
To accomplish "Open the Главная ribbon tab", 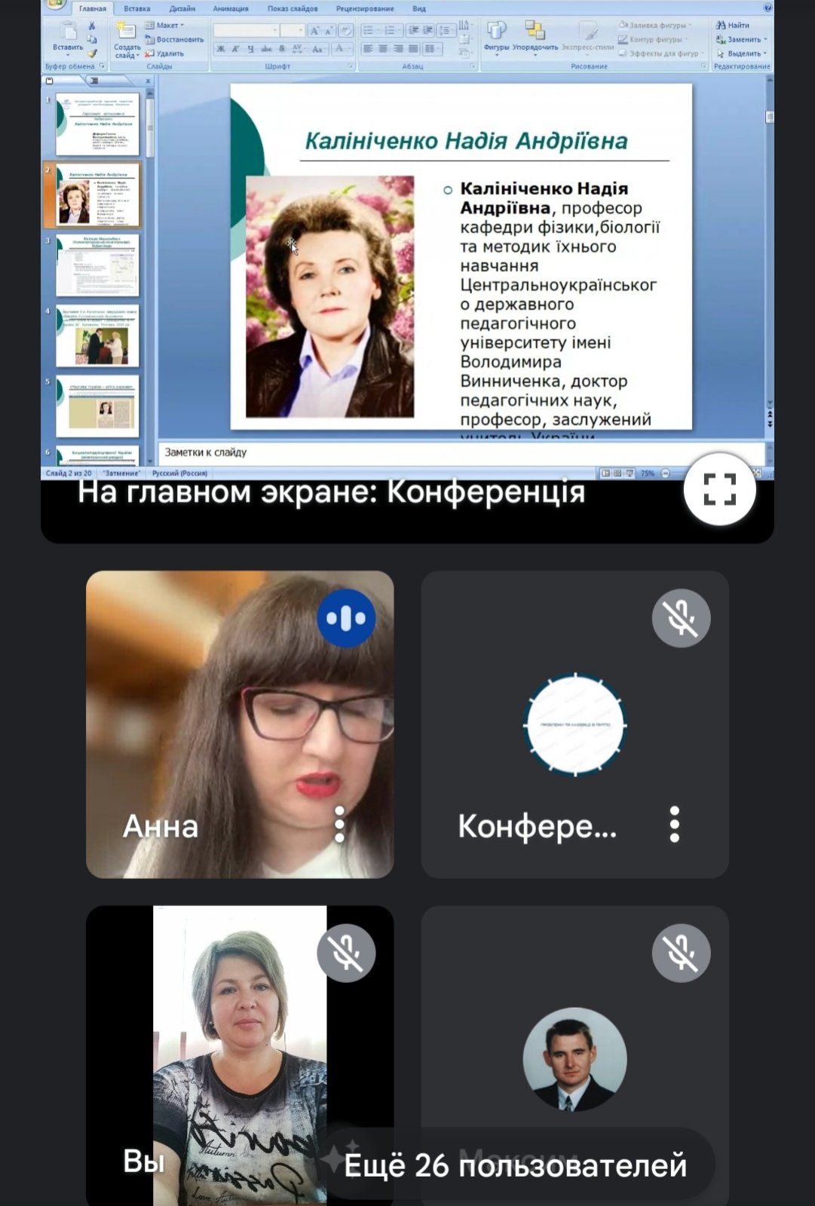I will click(x=93, y=8).
